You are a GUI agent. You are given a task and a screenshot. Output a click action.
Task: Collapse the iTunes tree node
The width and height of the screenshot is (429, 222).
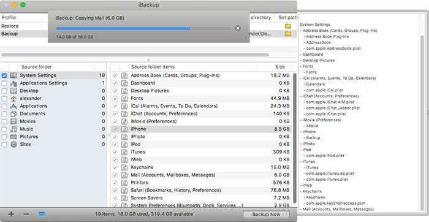click(x=301, y=161)
